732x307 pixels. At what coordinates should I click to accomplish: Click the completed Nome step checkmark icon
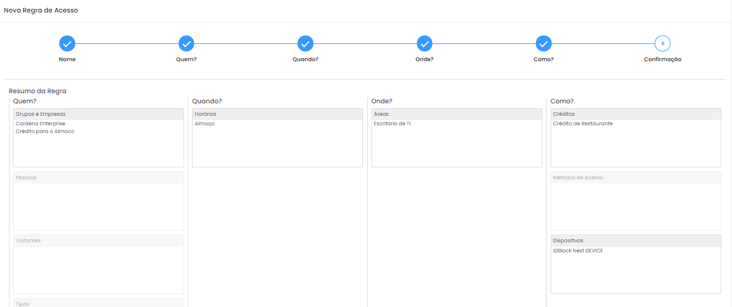[x=67, y=43]
